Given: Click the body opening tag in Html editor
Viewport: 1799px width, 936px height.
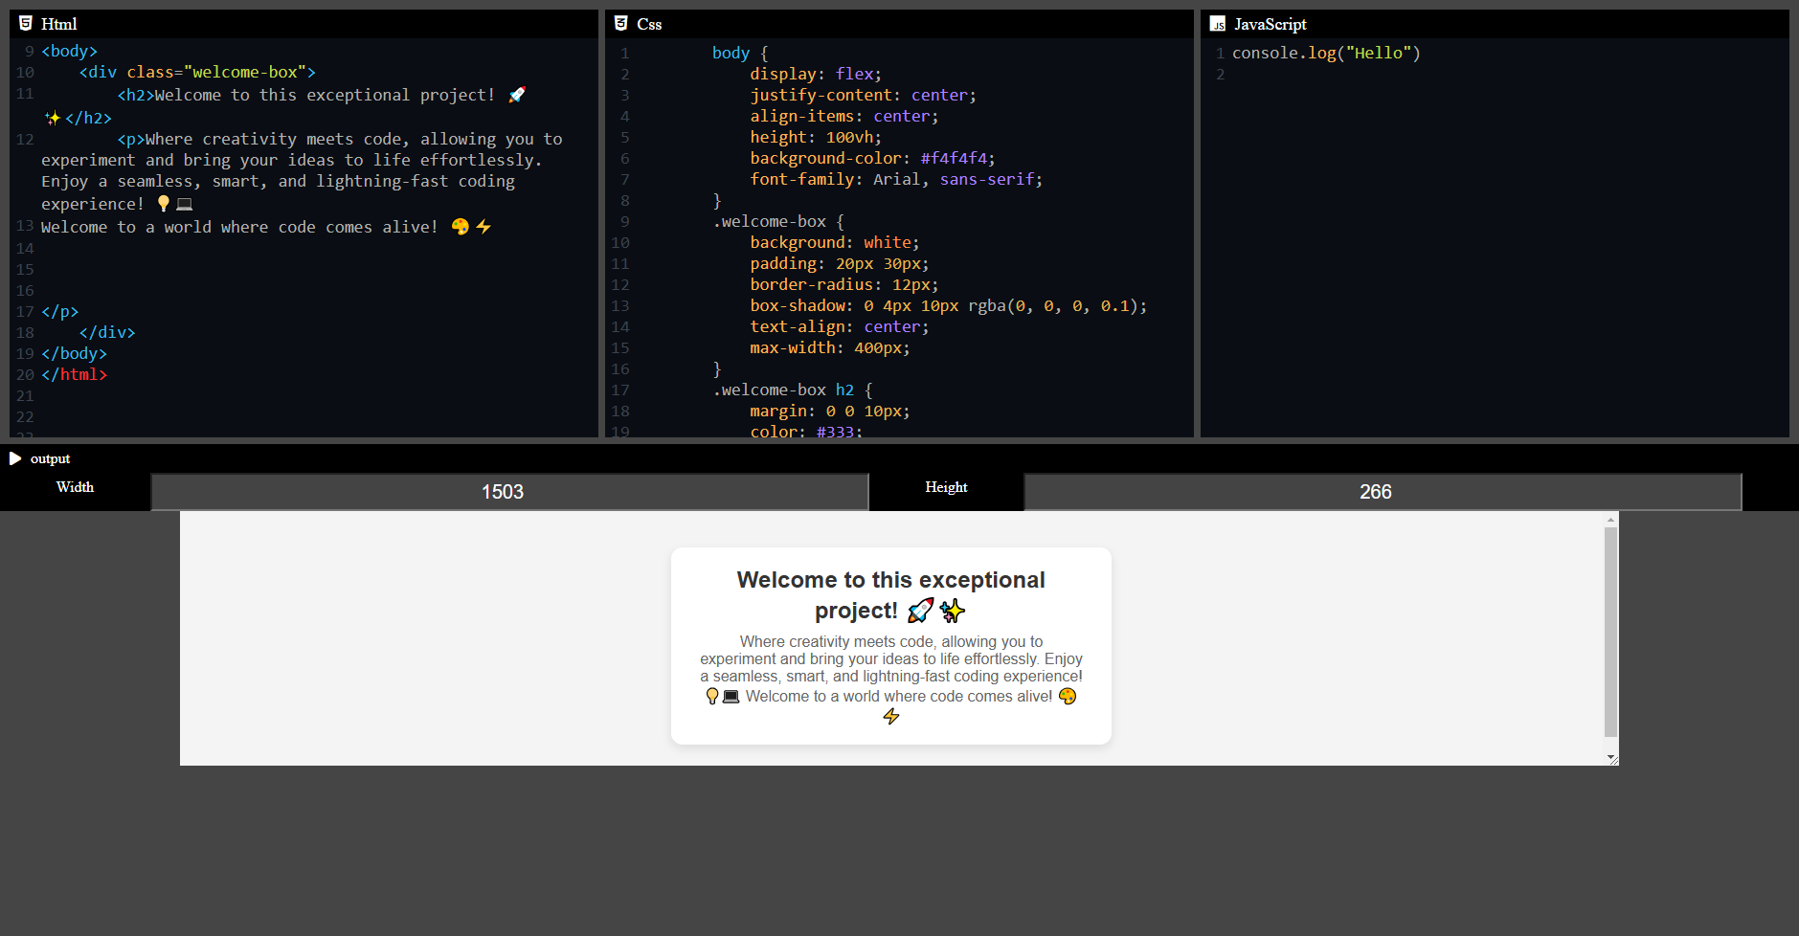Looking at the screenshot, I should click(x=69, y=51).
